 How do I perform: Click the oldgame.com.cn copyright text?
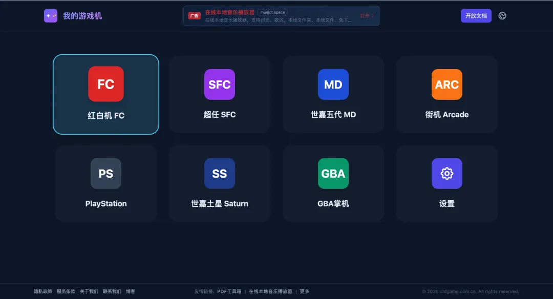(470, 292)
